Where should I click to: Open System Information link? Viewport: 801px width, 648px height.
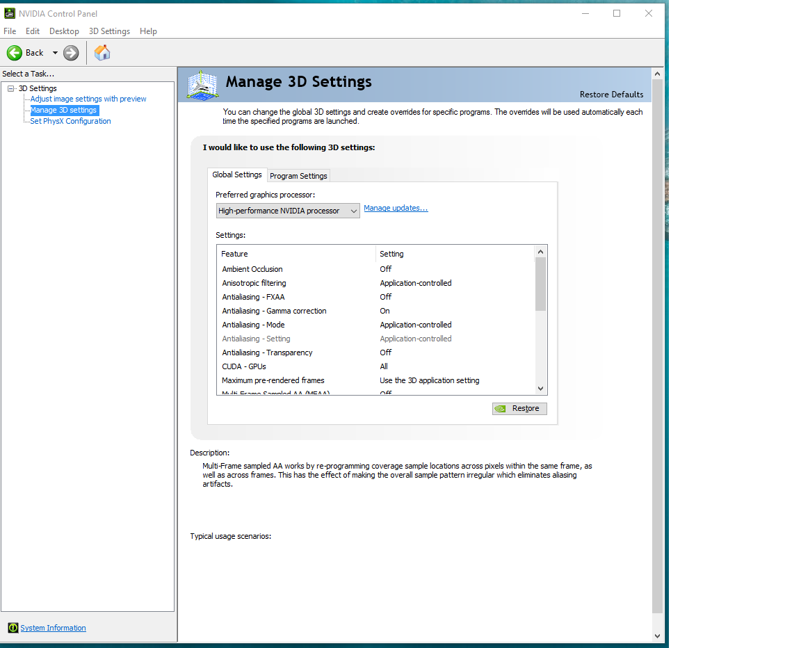coord(53,628)
